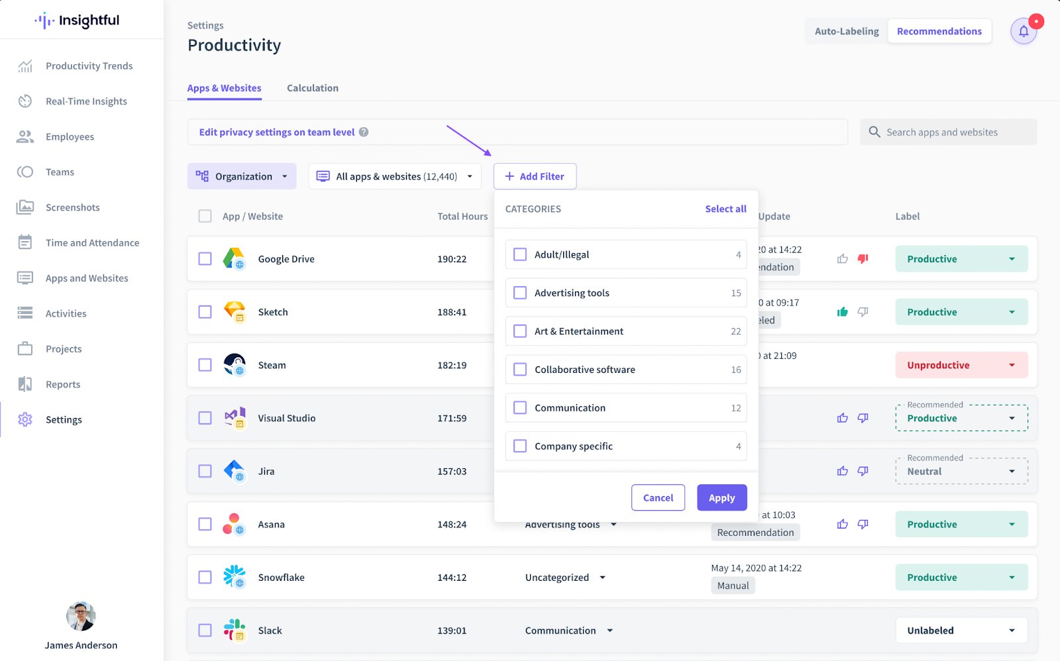The width and height of the screenshot is (1060, 661).
Task: Thumbs up the Asana row
Action: [x=842, y=524]
